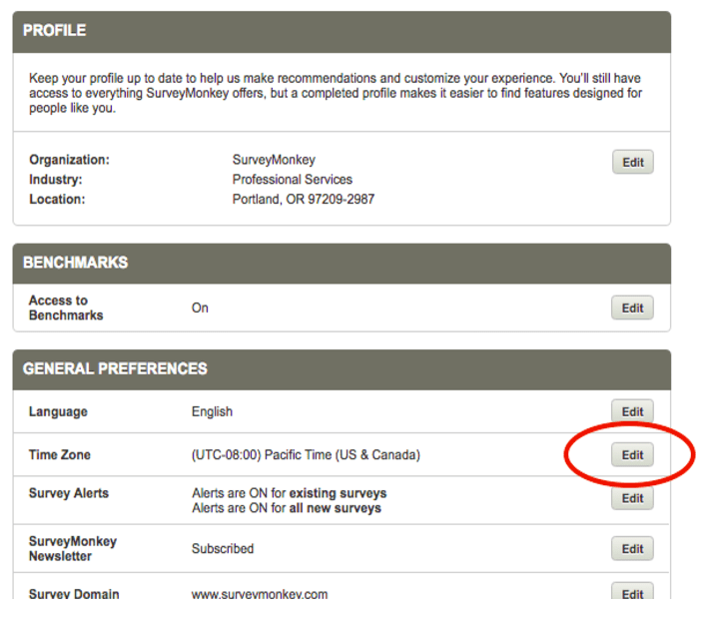Select the English language value
This screenshot has height=626, width=703.
click(x=212, y=411)
